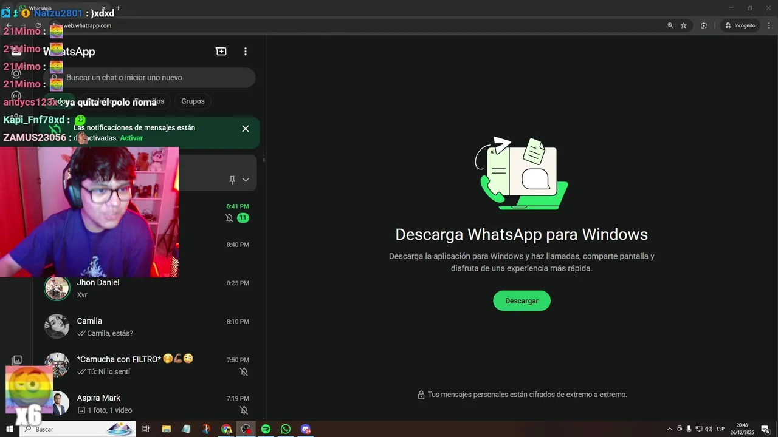778x437 pixels.
Task: Open the new chat icon in WhatsApp header
Action: 221,52
